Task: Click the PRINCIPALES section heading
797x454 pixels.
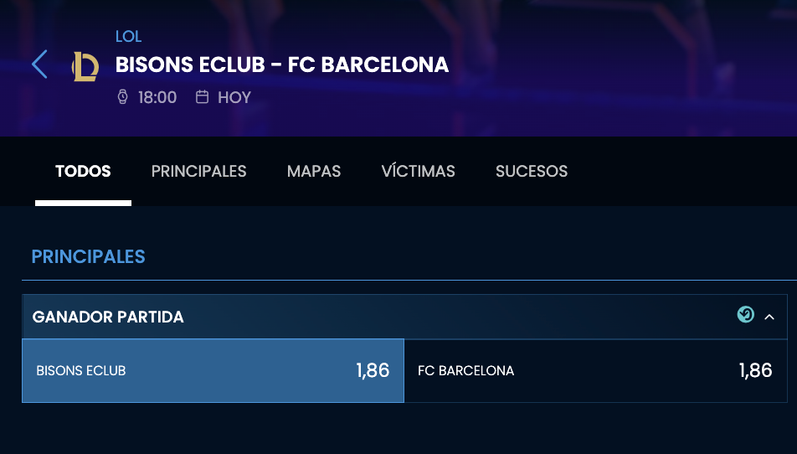Action: click(88, 256)
